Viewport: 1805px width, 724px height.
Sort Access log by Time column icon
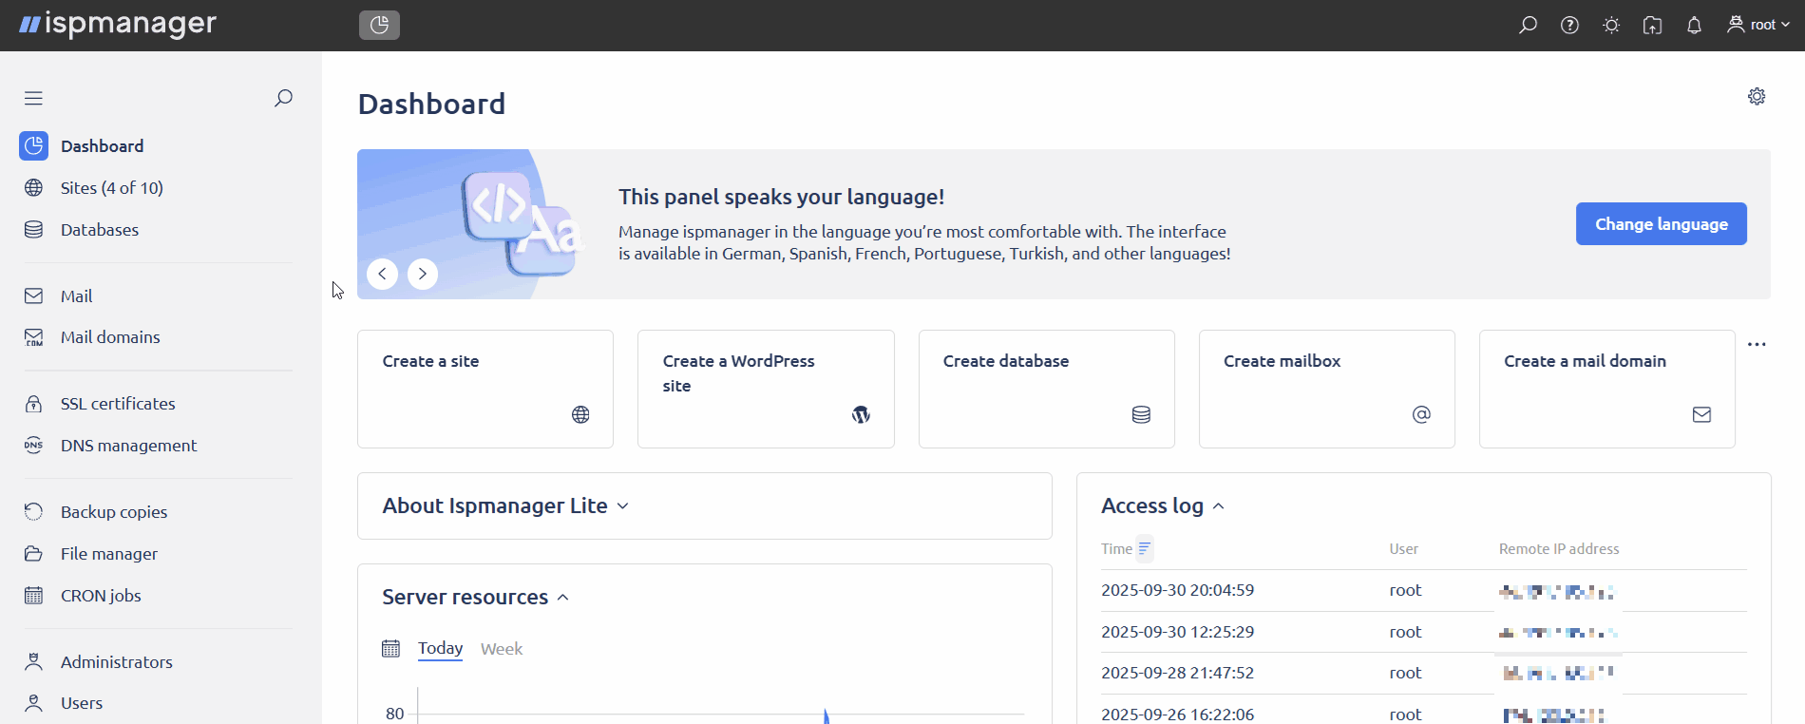coord(1145,549)
